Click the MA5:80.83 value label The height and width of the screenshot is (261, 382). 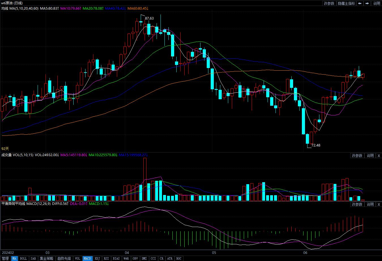pyautogui.click(x=50, y=9)
